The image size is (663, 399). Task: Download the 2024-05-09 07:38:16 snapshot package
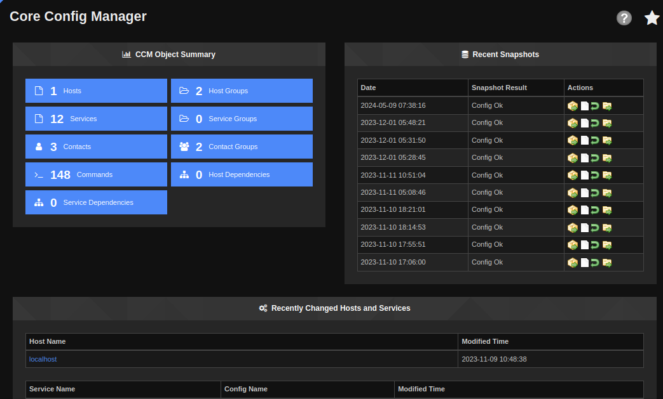tap(572, 106)
